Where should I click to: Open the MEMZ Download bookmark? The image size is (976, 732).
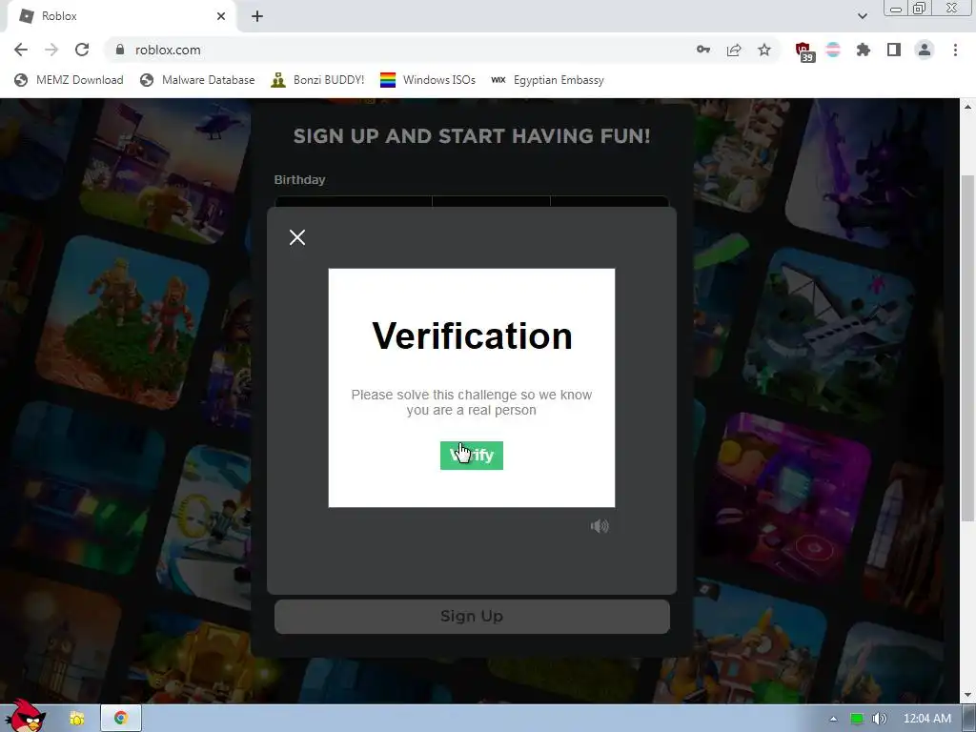pyautogui.click(x=69, y=80)
